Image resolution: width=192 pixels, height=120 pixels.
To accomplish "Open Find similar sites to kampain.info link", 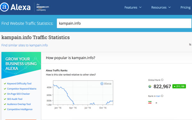I will coord(25,45).
